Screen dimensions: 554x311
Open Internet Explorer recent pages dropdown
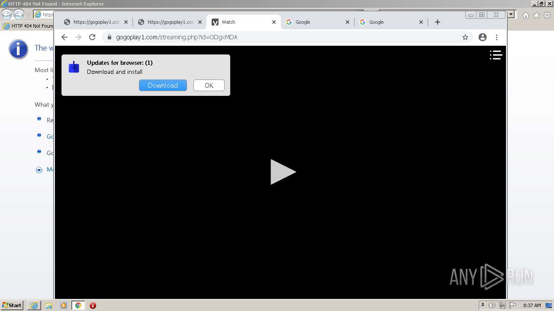pos(28,15)
